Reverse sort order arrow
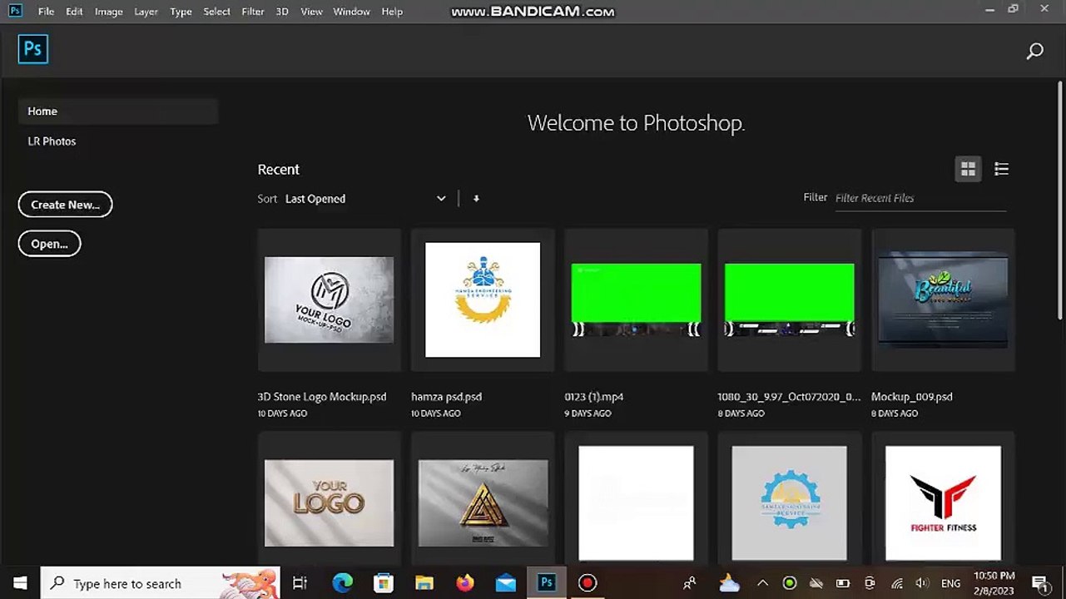 476,199
